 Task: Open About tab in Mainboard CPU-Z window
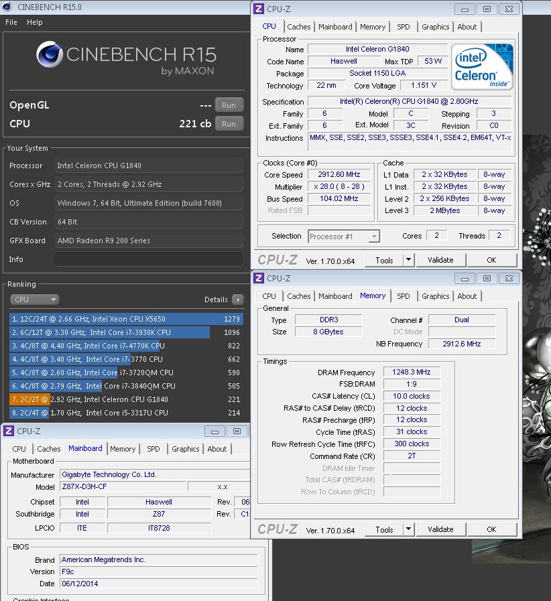[x=217, y=449]
